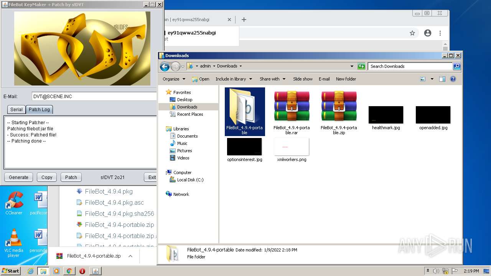Switch to the Serial tab

coord(16,109)
